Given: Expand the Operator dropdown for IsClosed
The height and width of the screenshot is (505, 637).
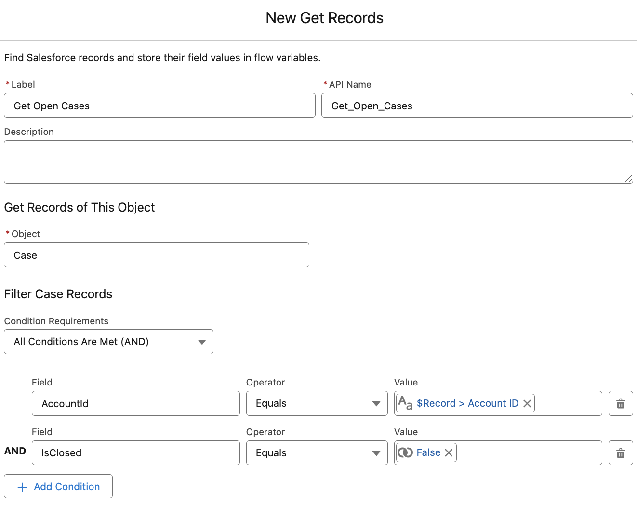Looking at the screenshot, I should [x=317, y=453].
